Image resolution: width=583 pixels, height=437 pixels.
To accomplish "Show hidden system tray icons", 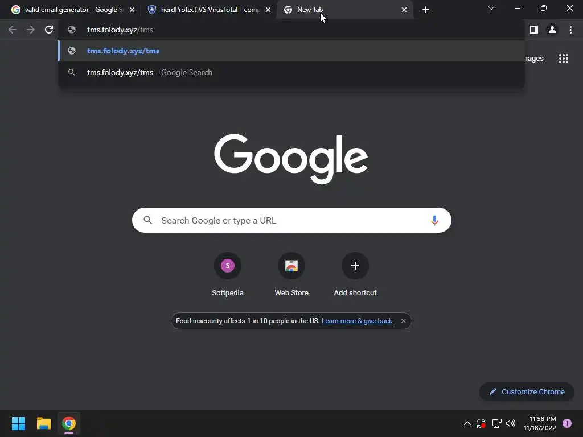I will 467,423.
